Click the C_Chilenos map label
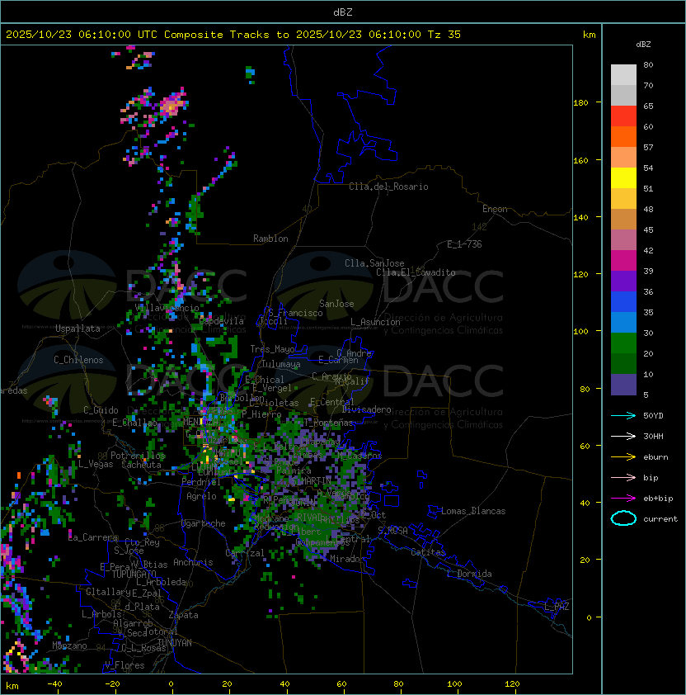This screenshot has width=686, height=695. (x=78, y=360)
